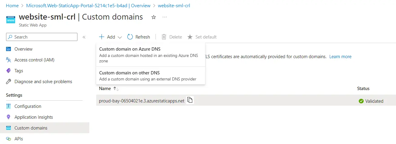
Task: Open the ellipsis more options menu
Action: [x=165, y=17]
